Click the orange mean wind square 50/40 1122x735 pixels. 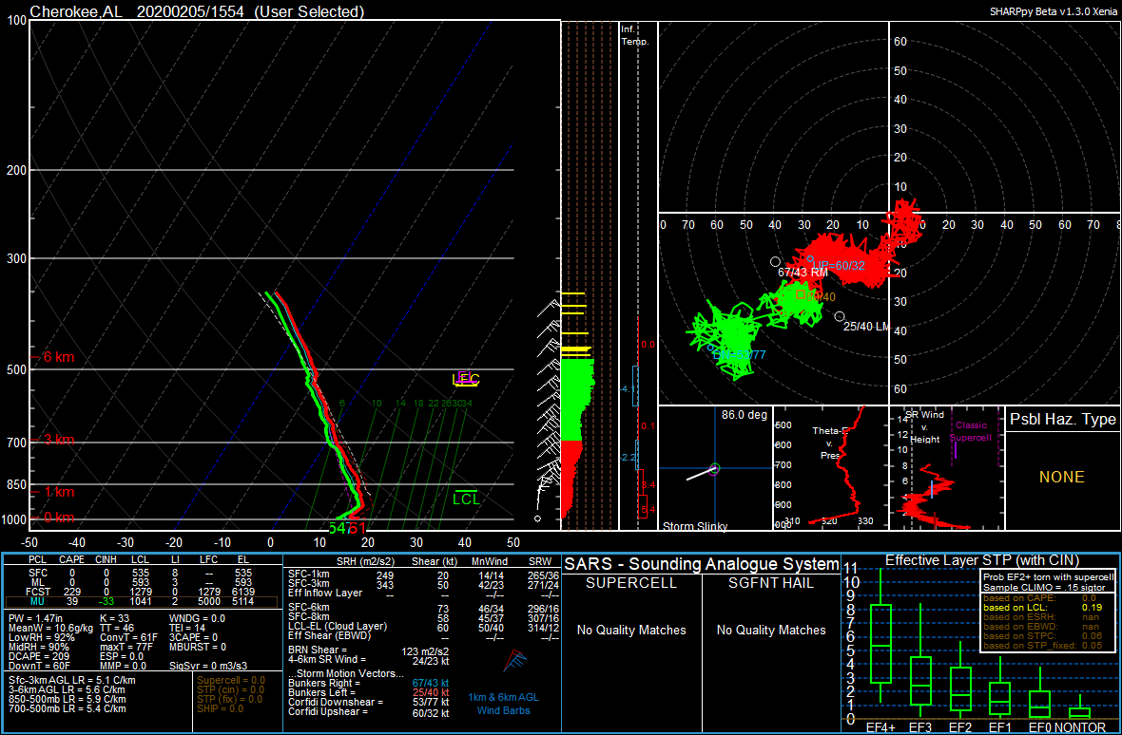(801, 294)
